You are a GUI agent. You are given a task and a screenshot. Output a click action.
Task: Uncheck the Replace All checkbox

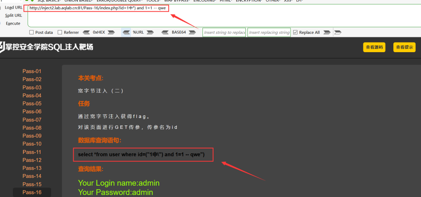(x=295, y=32)
